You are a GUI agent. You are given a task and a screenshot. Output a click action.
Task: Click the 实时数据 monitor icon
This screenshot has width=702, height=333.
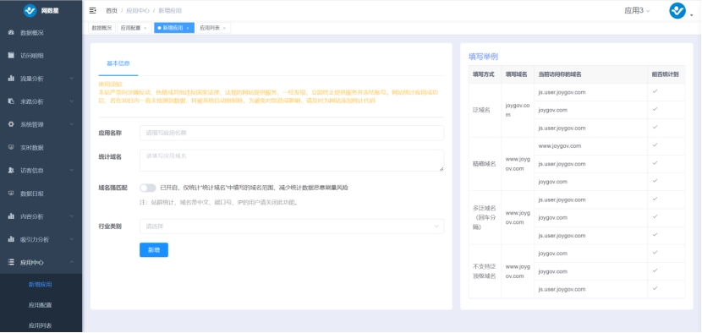point(11,147)
